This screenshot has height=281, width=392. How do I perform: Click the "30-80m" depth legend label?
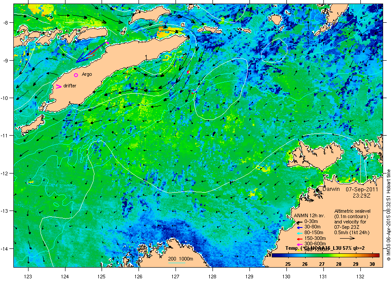313,227
